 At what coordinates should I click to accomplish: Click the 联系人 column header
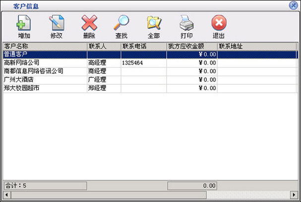[104, 46]
